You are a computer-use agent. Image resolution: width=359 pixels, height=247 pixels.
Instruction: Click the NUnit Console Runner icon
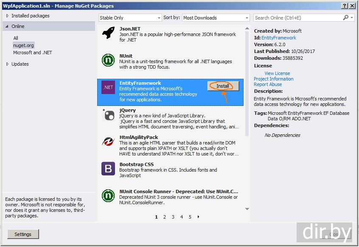pyautogui.click(x=108, y=196)
